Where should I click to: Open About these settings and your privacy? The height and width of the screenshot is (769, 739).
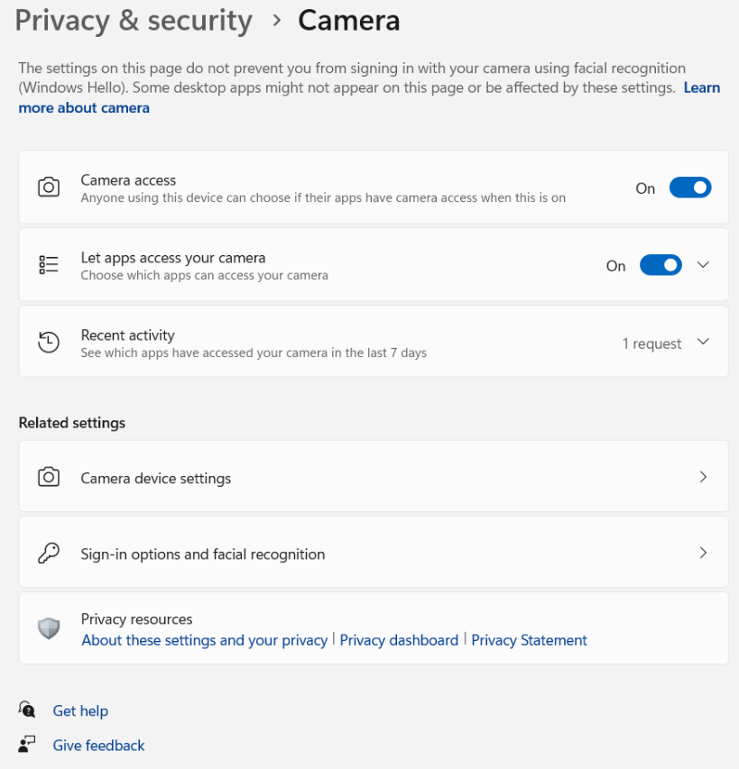point(204,640)
